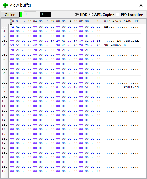The width and height of the screenshot is (147, 179).
Task: Select byte 42 in the first row
Action: (x=18, y=27)
